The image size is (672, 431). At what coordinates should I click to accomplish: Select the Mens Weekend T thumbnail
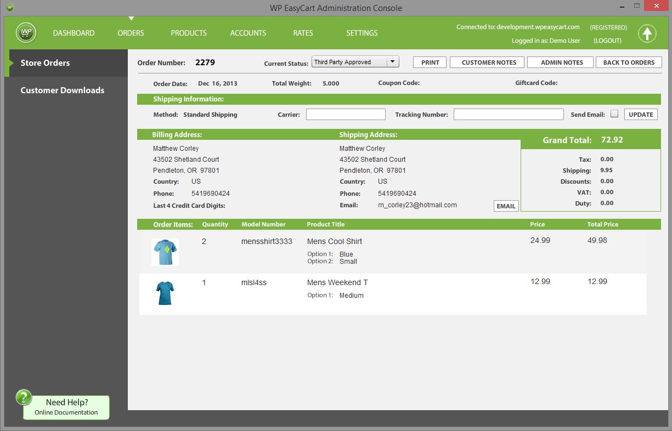pyautogui.click(x=165, y=293)
